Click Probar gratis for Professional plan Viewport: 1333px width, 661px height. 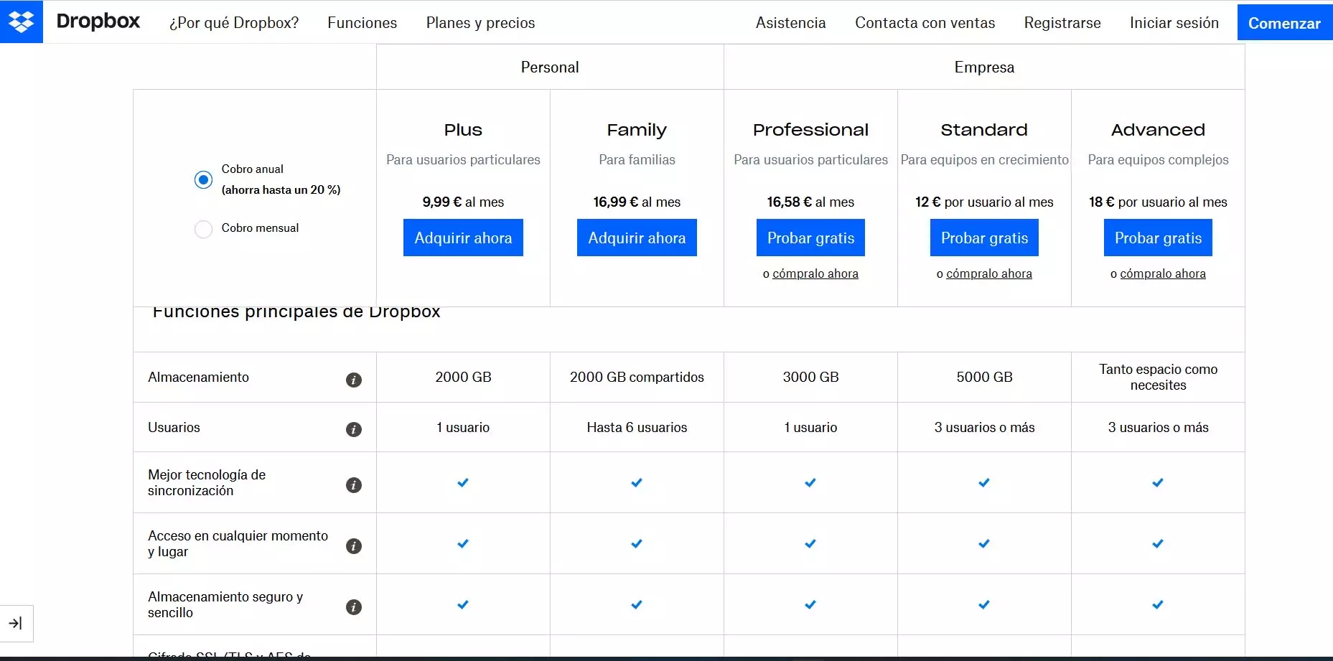(x=810, y=238)
